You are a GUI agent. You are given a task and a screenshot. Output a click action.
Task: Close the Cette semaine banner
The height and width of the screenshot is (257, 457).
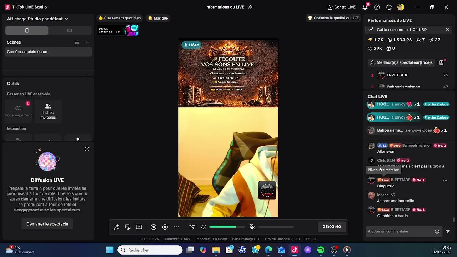447,30
